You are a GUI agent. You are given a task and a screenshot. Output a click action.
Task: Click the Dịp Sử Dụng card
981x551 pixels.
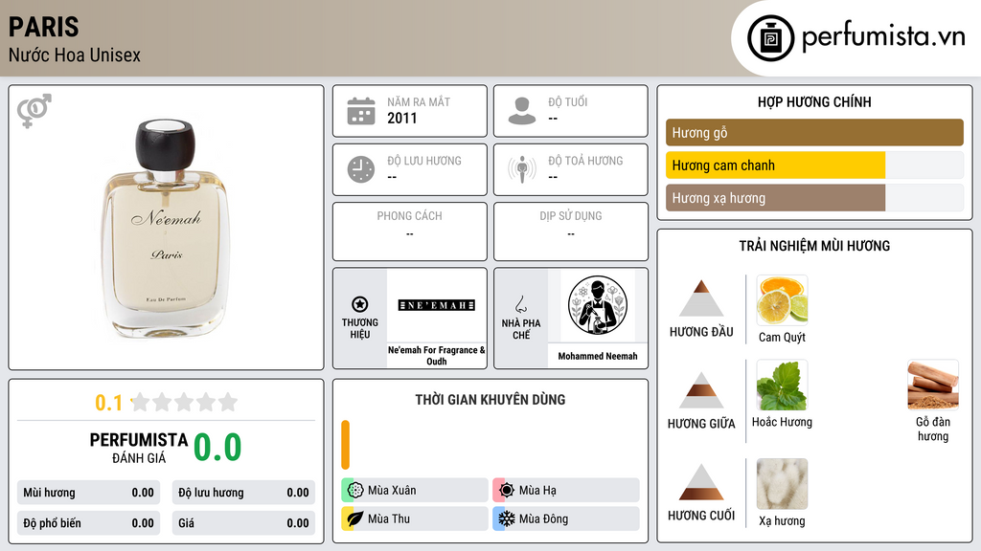point(571,231)
